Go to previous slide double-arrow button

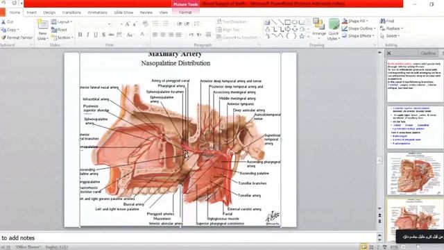click(379, 216)
